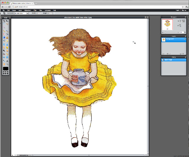Select the Bloat tool
Viewport: 189px width, 157px height.
pyautogui.click(x=4, y=57)
